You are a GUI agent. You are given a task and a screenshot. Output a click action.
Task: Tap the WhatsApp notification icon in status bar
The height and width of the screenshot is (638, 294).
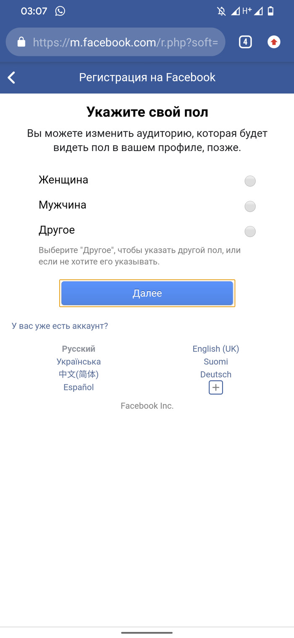tap(60, 11)
